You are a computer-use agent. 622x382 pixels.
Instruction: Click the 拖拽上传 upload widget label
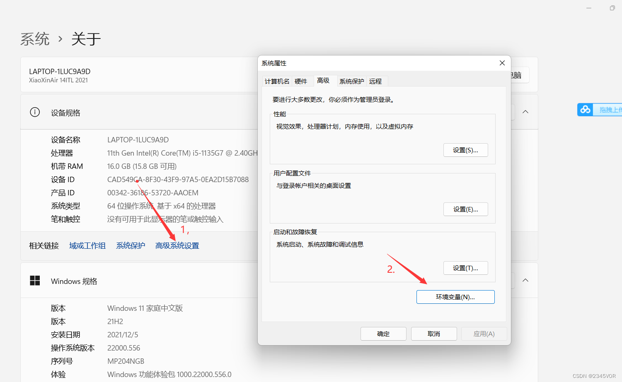610,110
